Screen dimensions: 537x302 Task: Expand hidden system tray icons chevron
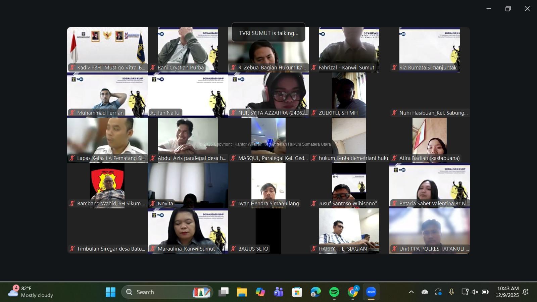coord(411,292)
